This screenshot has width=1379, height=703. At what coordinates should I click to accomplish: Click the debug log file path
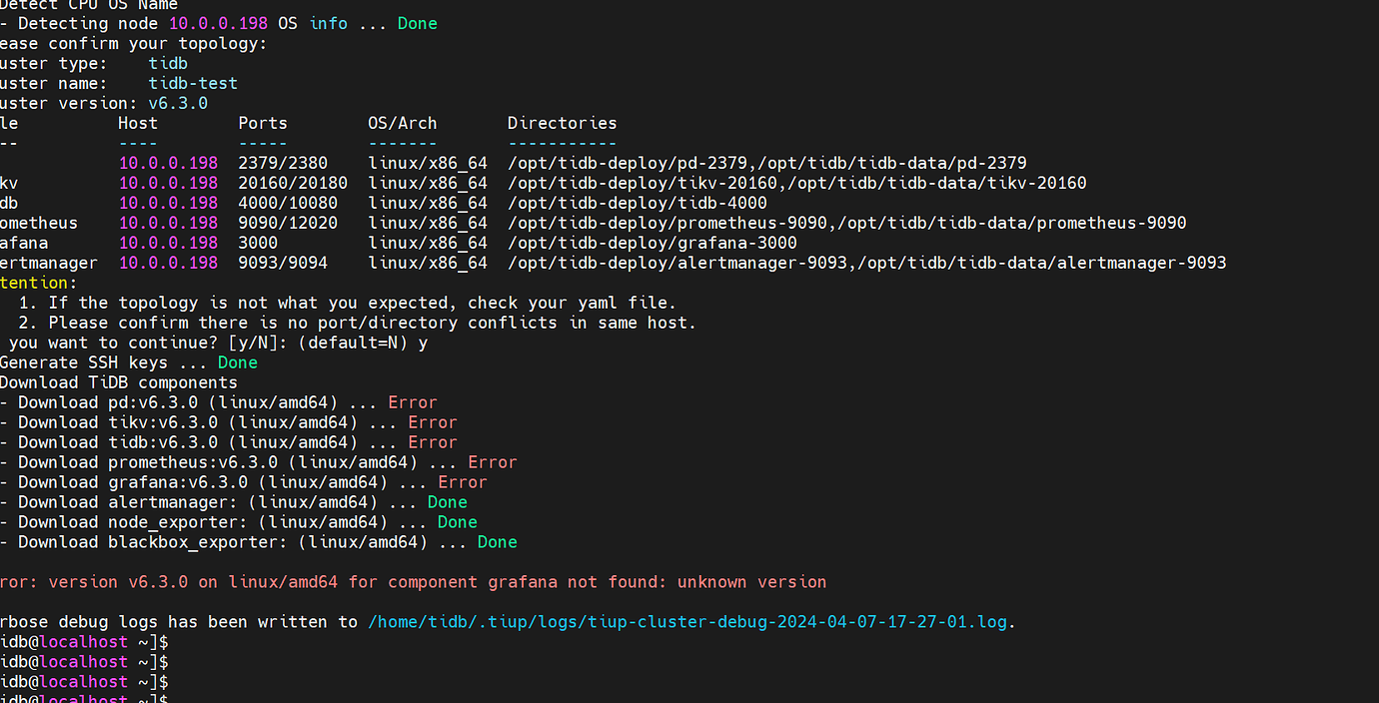coord(688,622)
